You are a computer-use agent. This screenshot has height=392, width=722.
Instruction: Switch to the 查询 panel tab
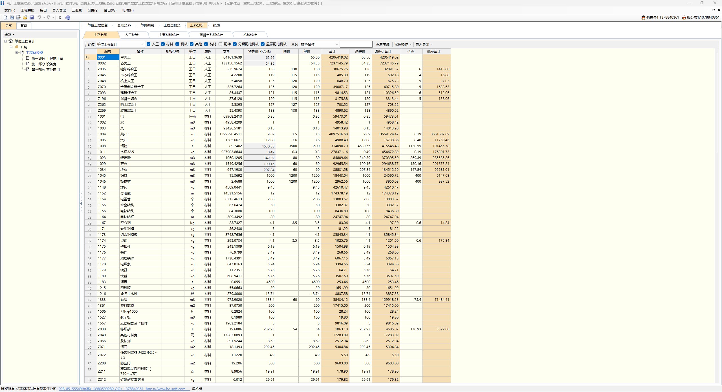(24, 26)
